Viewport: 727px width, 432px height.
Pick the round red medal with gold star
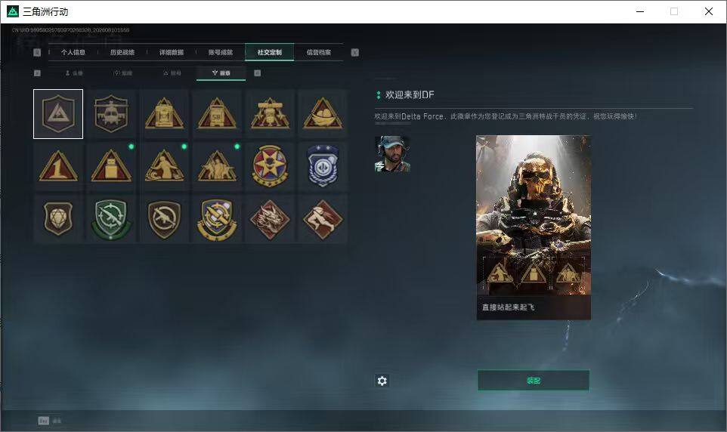click(270, 166)
